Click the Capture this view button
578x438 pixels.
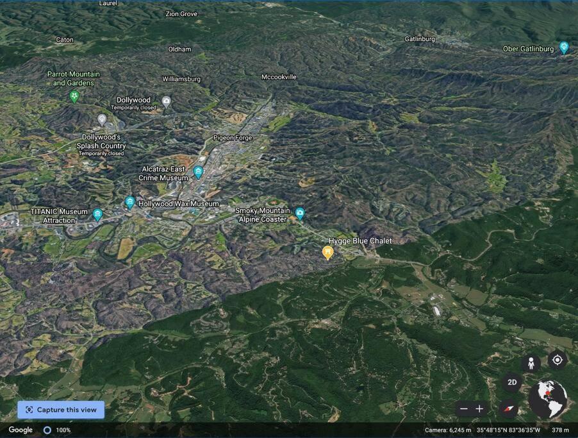[61, 410]
